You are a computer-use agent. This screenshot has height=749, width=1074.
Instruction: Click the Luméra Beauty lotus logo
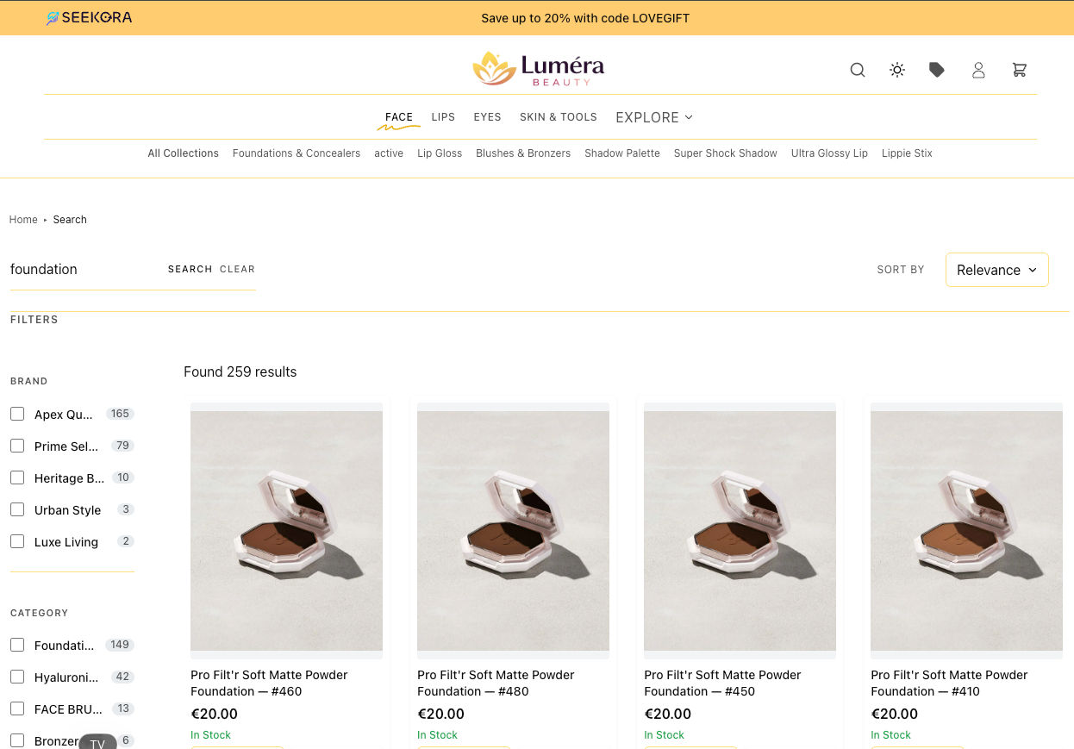[x=538, y=69]
